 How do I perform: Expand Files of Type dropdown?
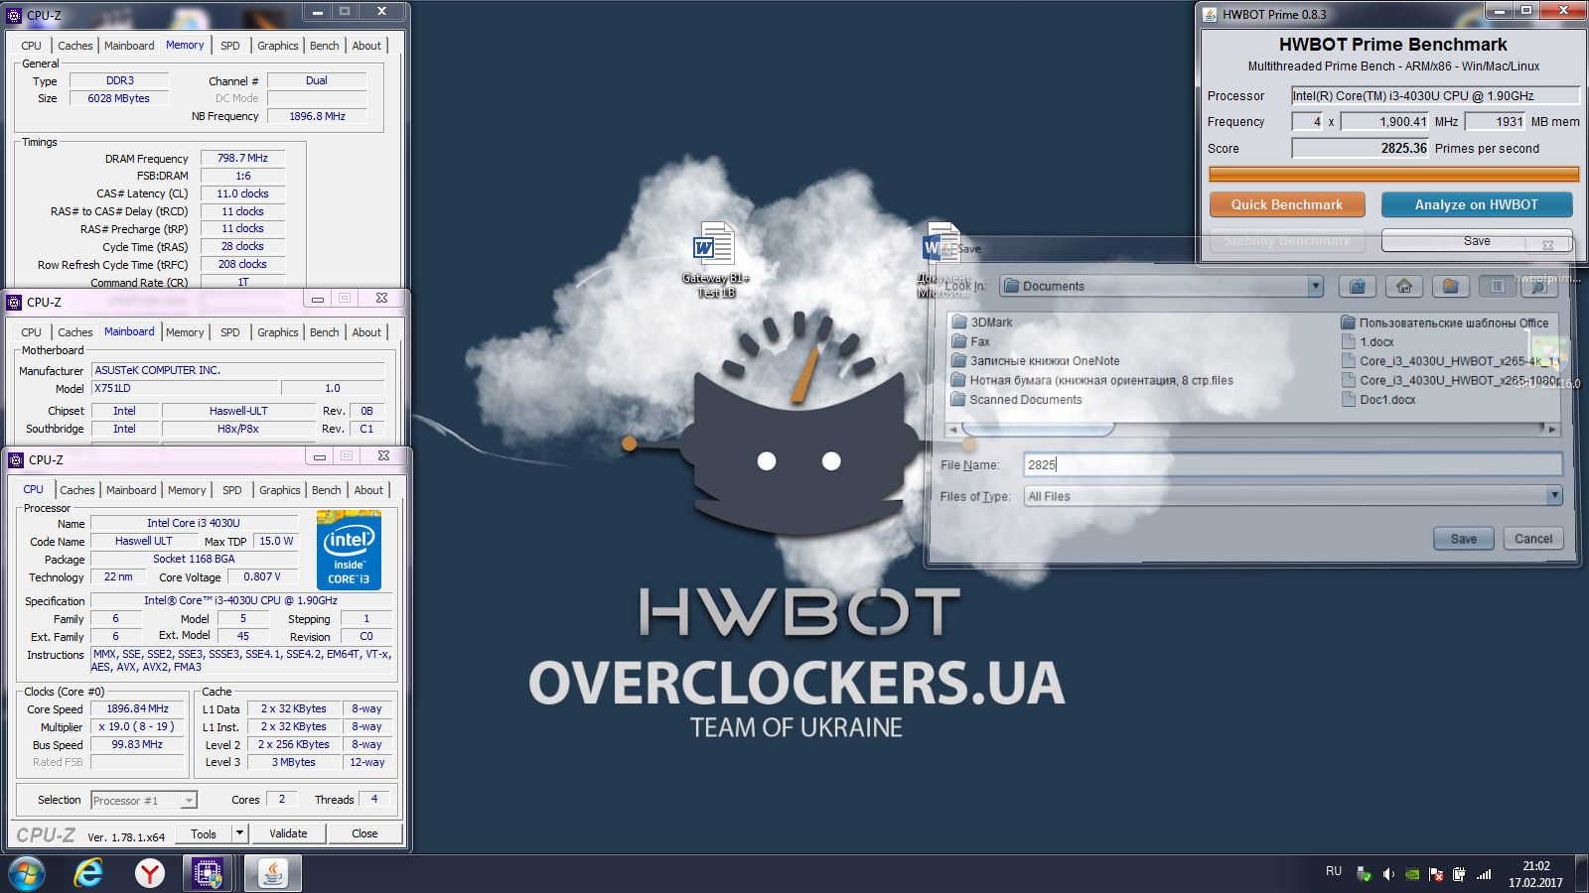[1554, 495]
